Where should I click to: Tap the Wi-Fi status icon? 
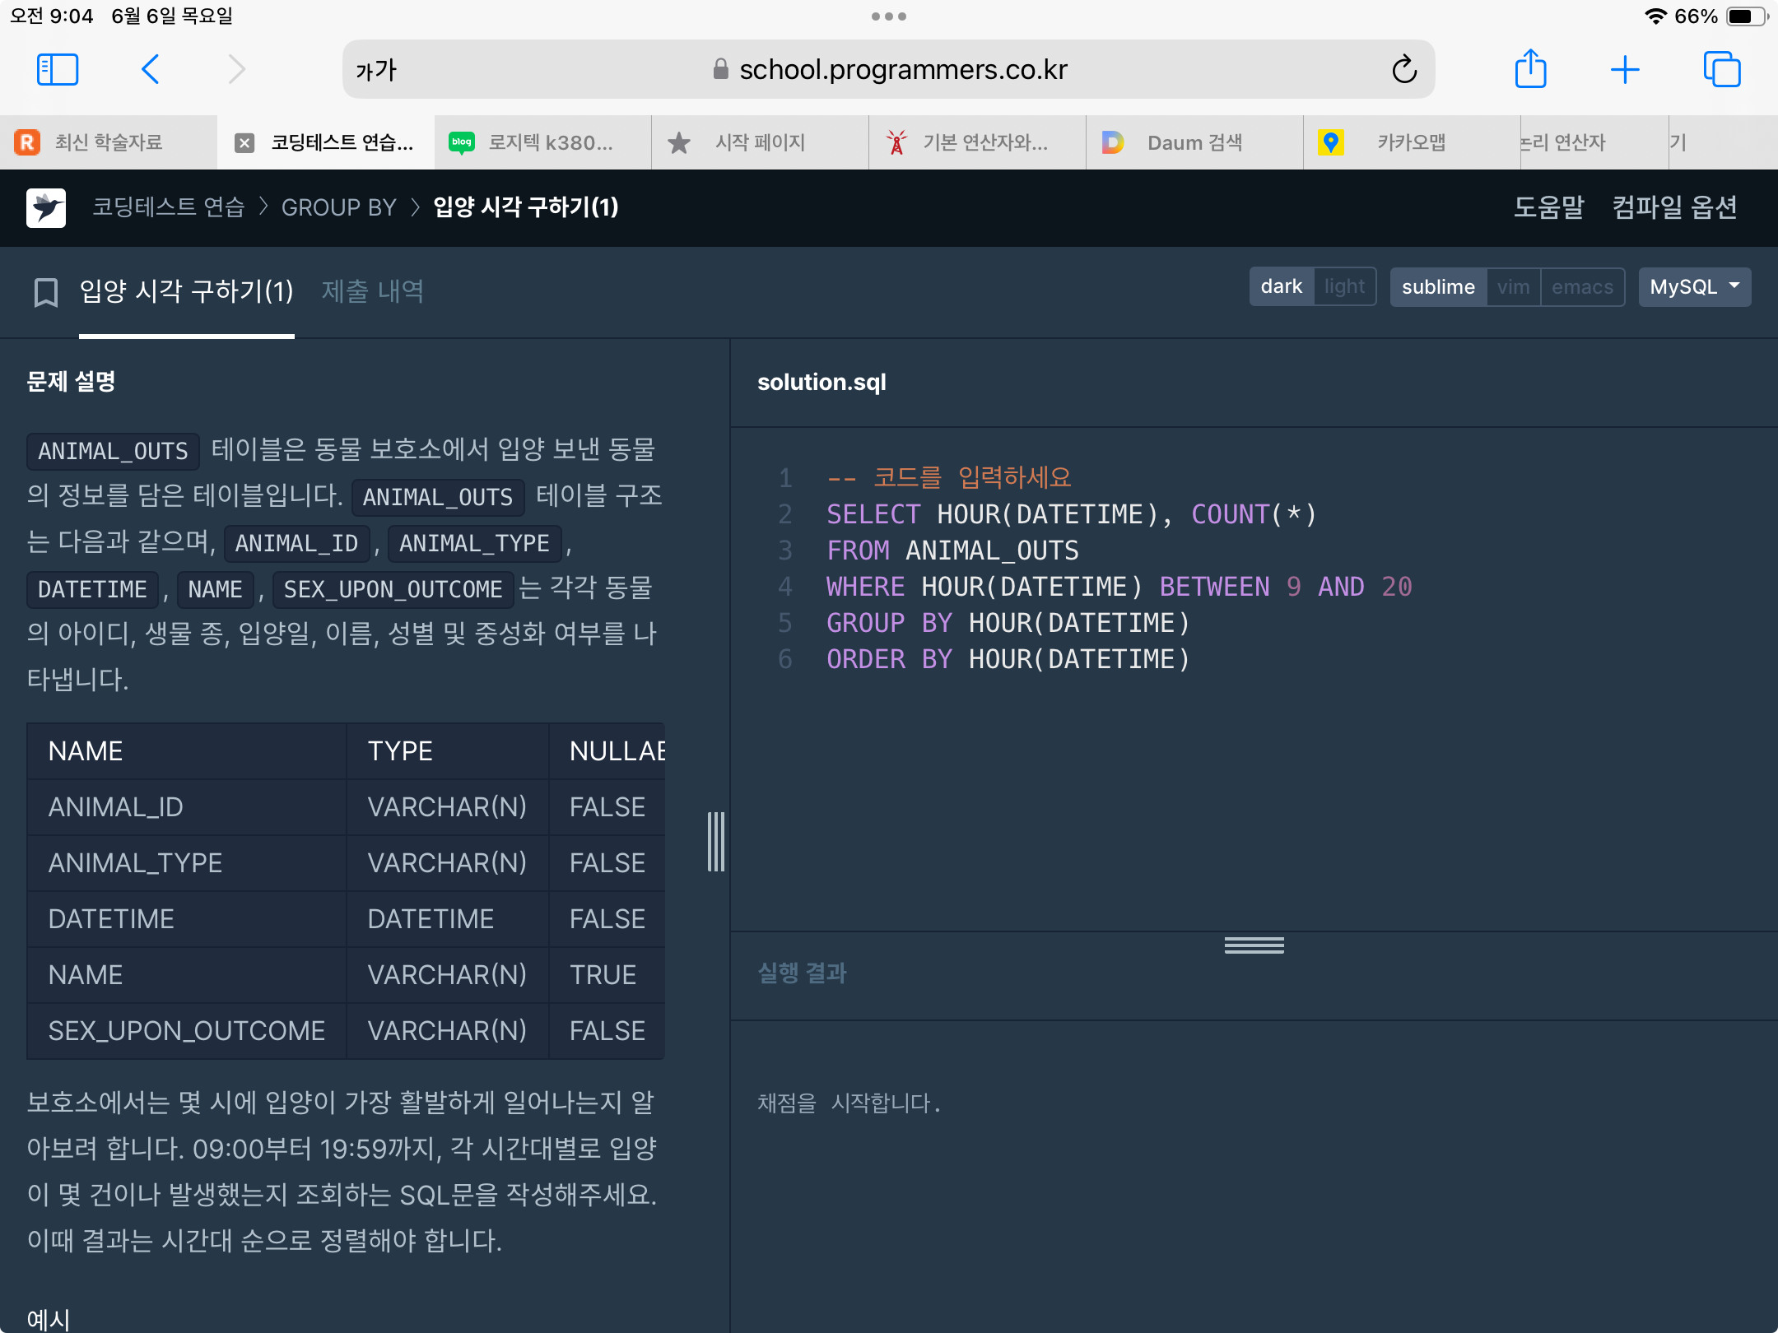click(1655, 16)
